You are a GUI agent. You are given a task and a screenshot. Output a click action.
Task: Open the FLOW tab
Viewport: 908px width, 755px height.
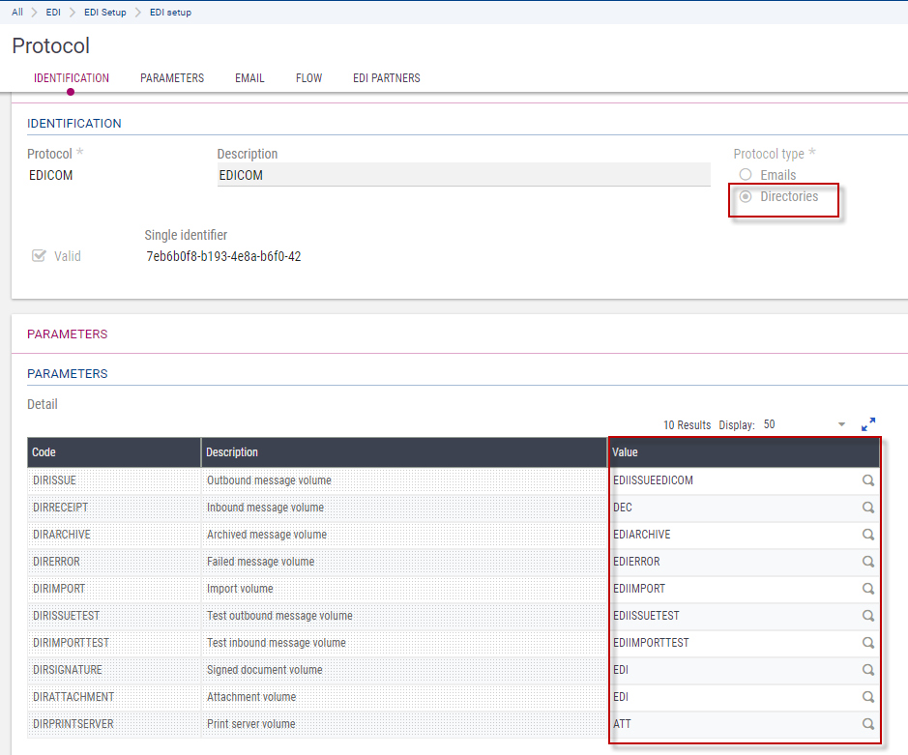308,78
